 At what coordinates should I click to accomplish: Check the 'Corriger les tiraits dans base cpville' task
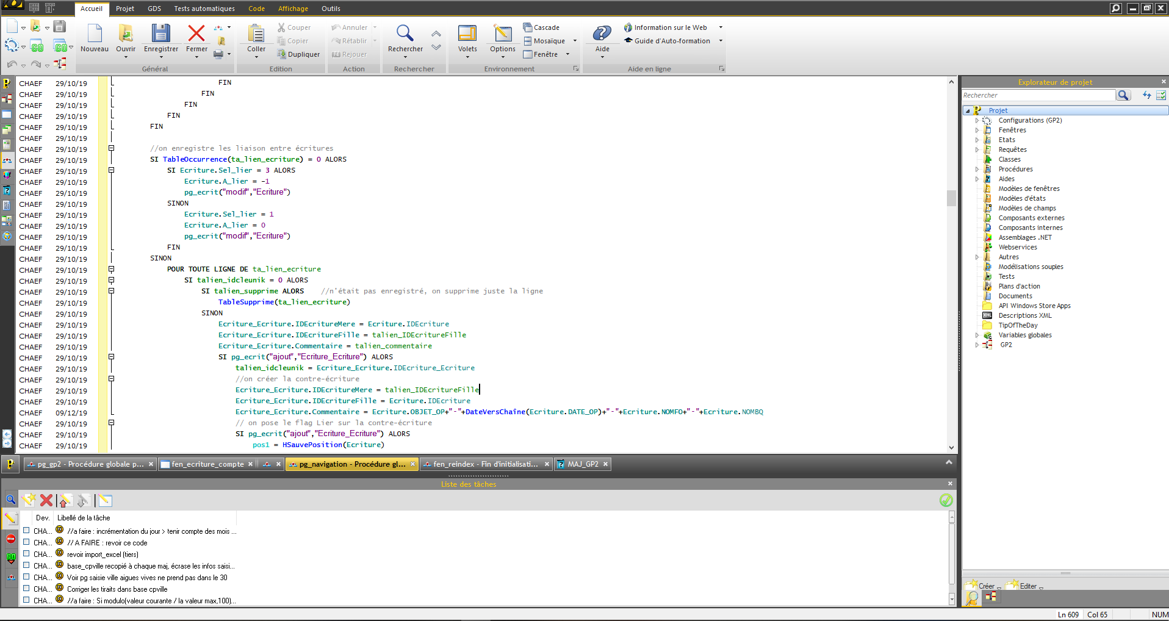tap(26, 589)
